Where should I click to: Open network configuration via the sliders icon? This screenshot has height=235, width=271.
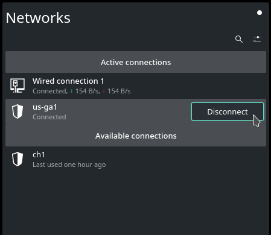pyautogui.click(x=257, y=39)
